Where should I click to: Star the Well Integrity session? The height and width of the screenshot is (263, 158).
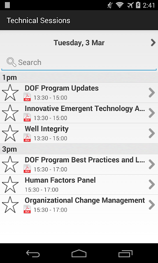pyautogui.click(x=10, y=133)
